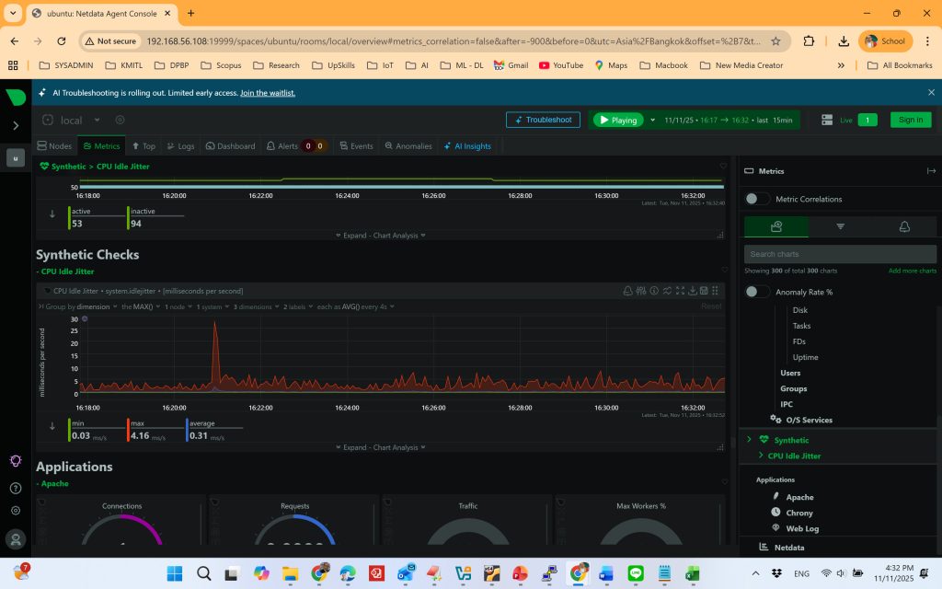Collapse the Metrics side panel arrow
This screenshot has width=942, height=589.
[931, 171]
